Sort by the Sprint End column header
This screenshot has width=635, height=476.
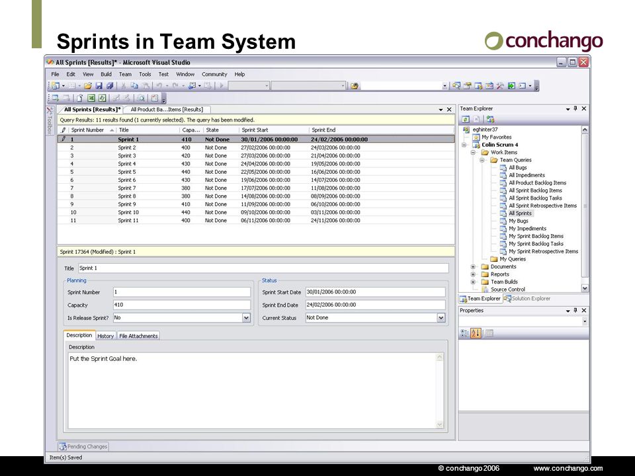(x=381, y=130)
